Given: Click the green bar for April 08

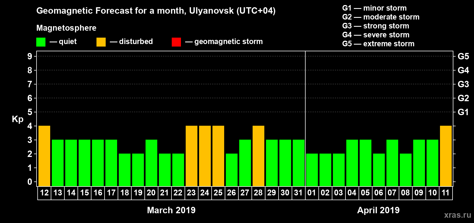Looking at the screenshot, I should click(406, 170).
